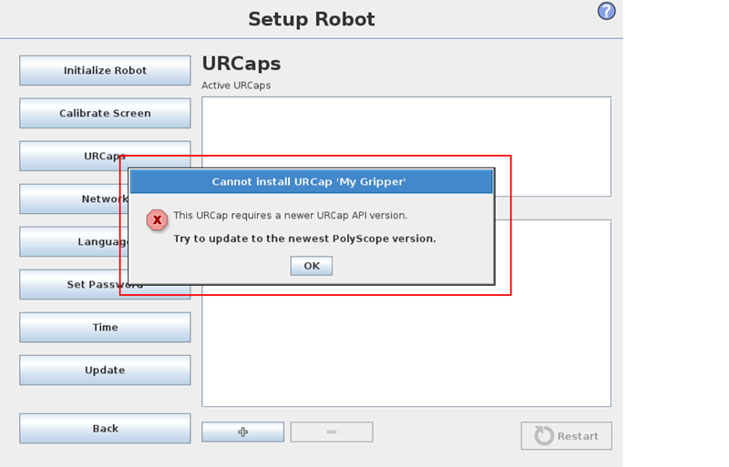Click the red error X icon
This screenshot has height=467, width=729.
click(x=157, y=219)
